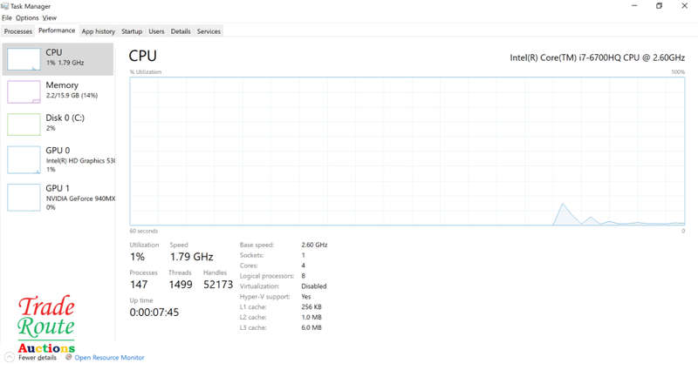Switch to the Processes tab

point(18,31)
